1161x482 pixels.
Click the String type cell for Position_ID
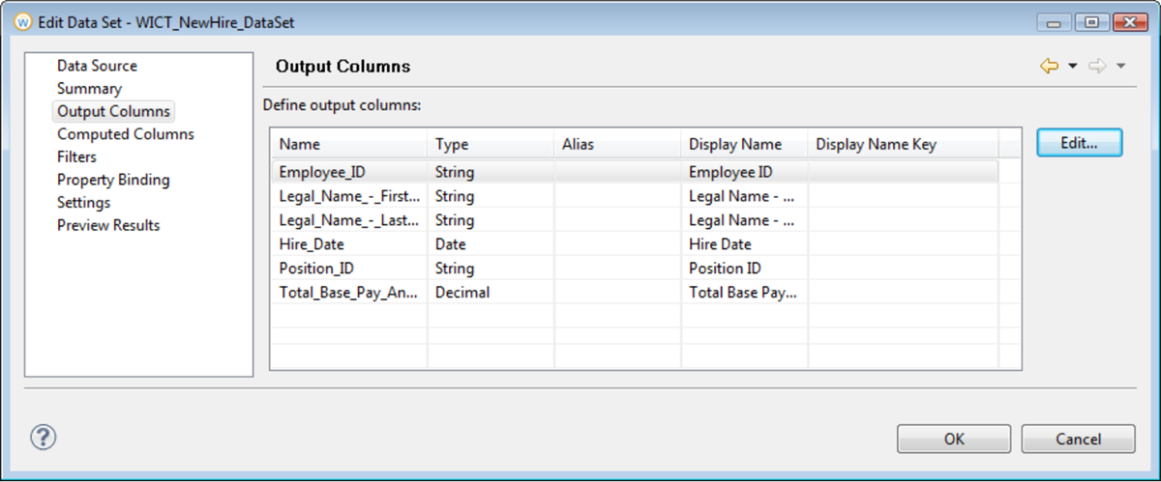pyautogui.click(x=491, y=269)
